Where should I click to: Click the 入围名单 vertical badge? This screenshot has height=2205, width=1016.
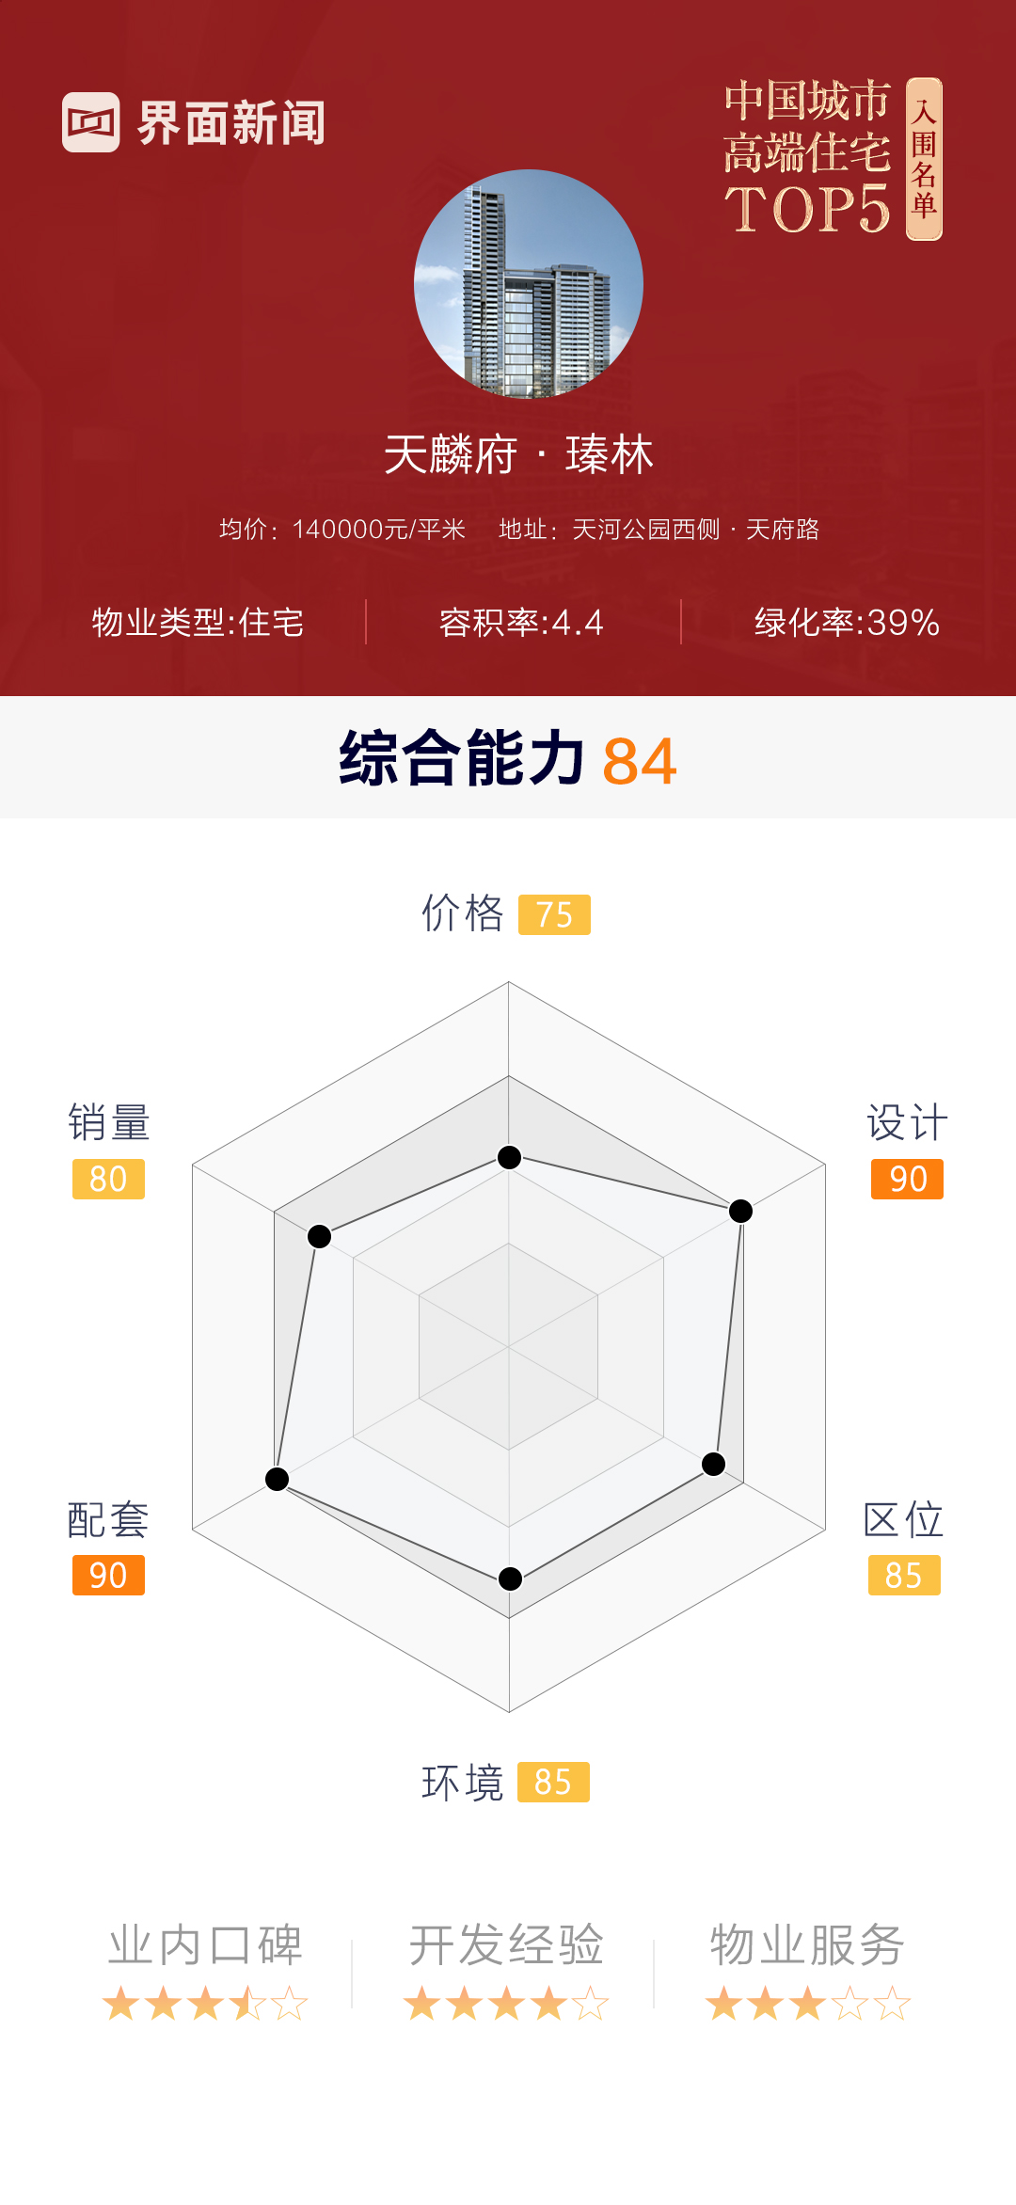tap(924, 159)
